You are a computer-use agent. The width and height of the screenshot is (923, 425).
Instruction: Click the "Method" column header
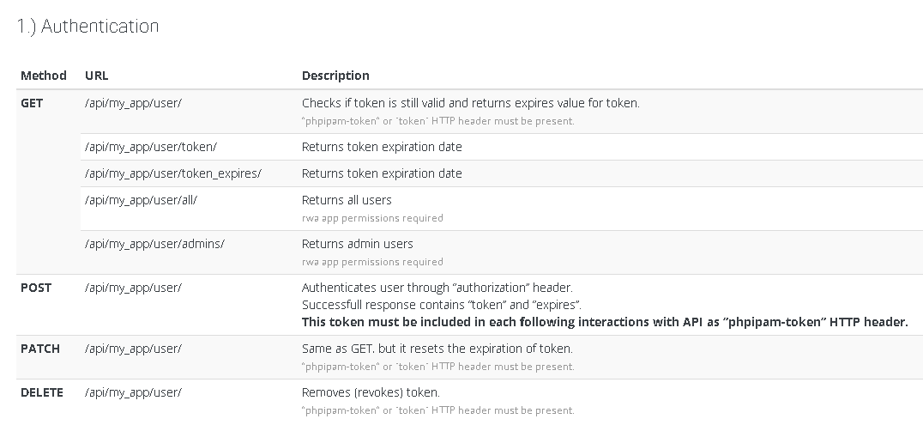point(44,76)
